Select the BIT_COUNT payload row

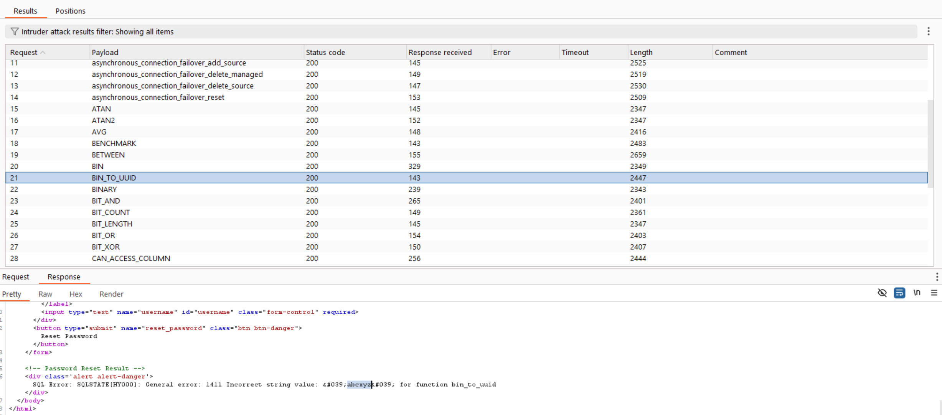click(467, 212)
